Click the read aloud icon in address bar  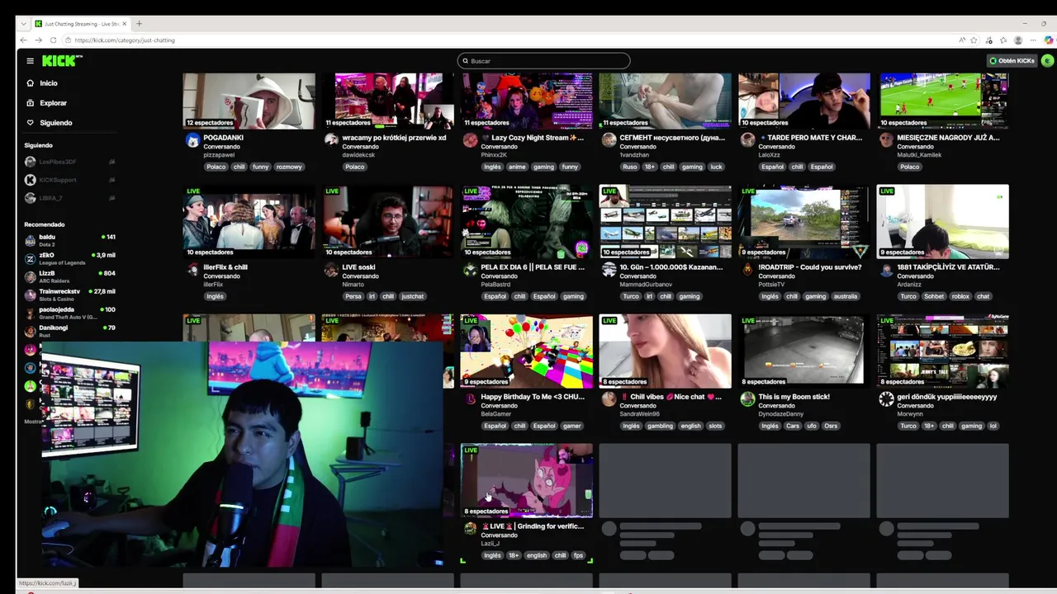point(962,40)
